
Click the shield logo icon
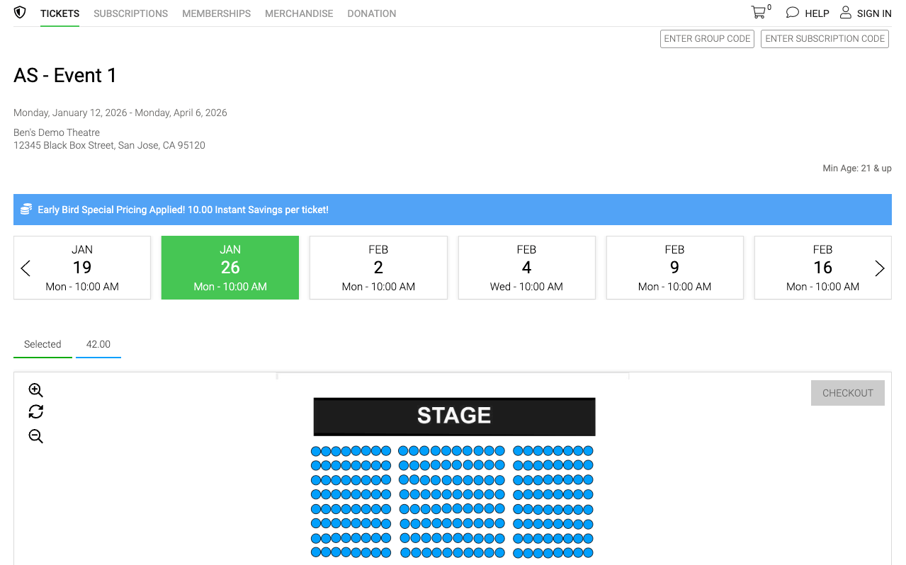tap(20, 13)
